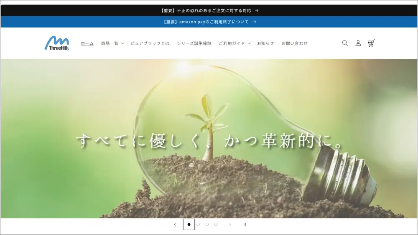Open the お知らせ menu item
The width and height of the screenshot is (418, 235).
point(265,43)
